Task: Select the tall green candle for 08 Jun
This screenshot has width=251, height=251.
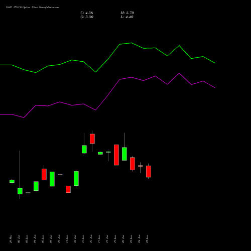Action: [52, 179]
